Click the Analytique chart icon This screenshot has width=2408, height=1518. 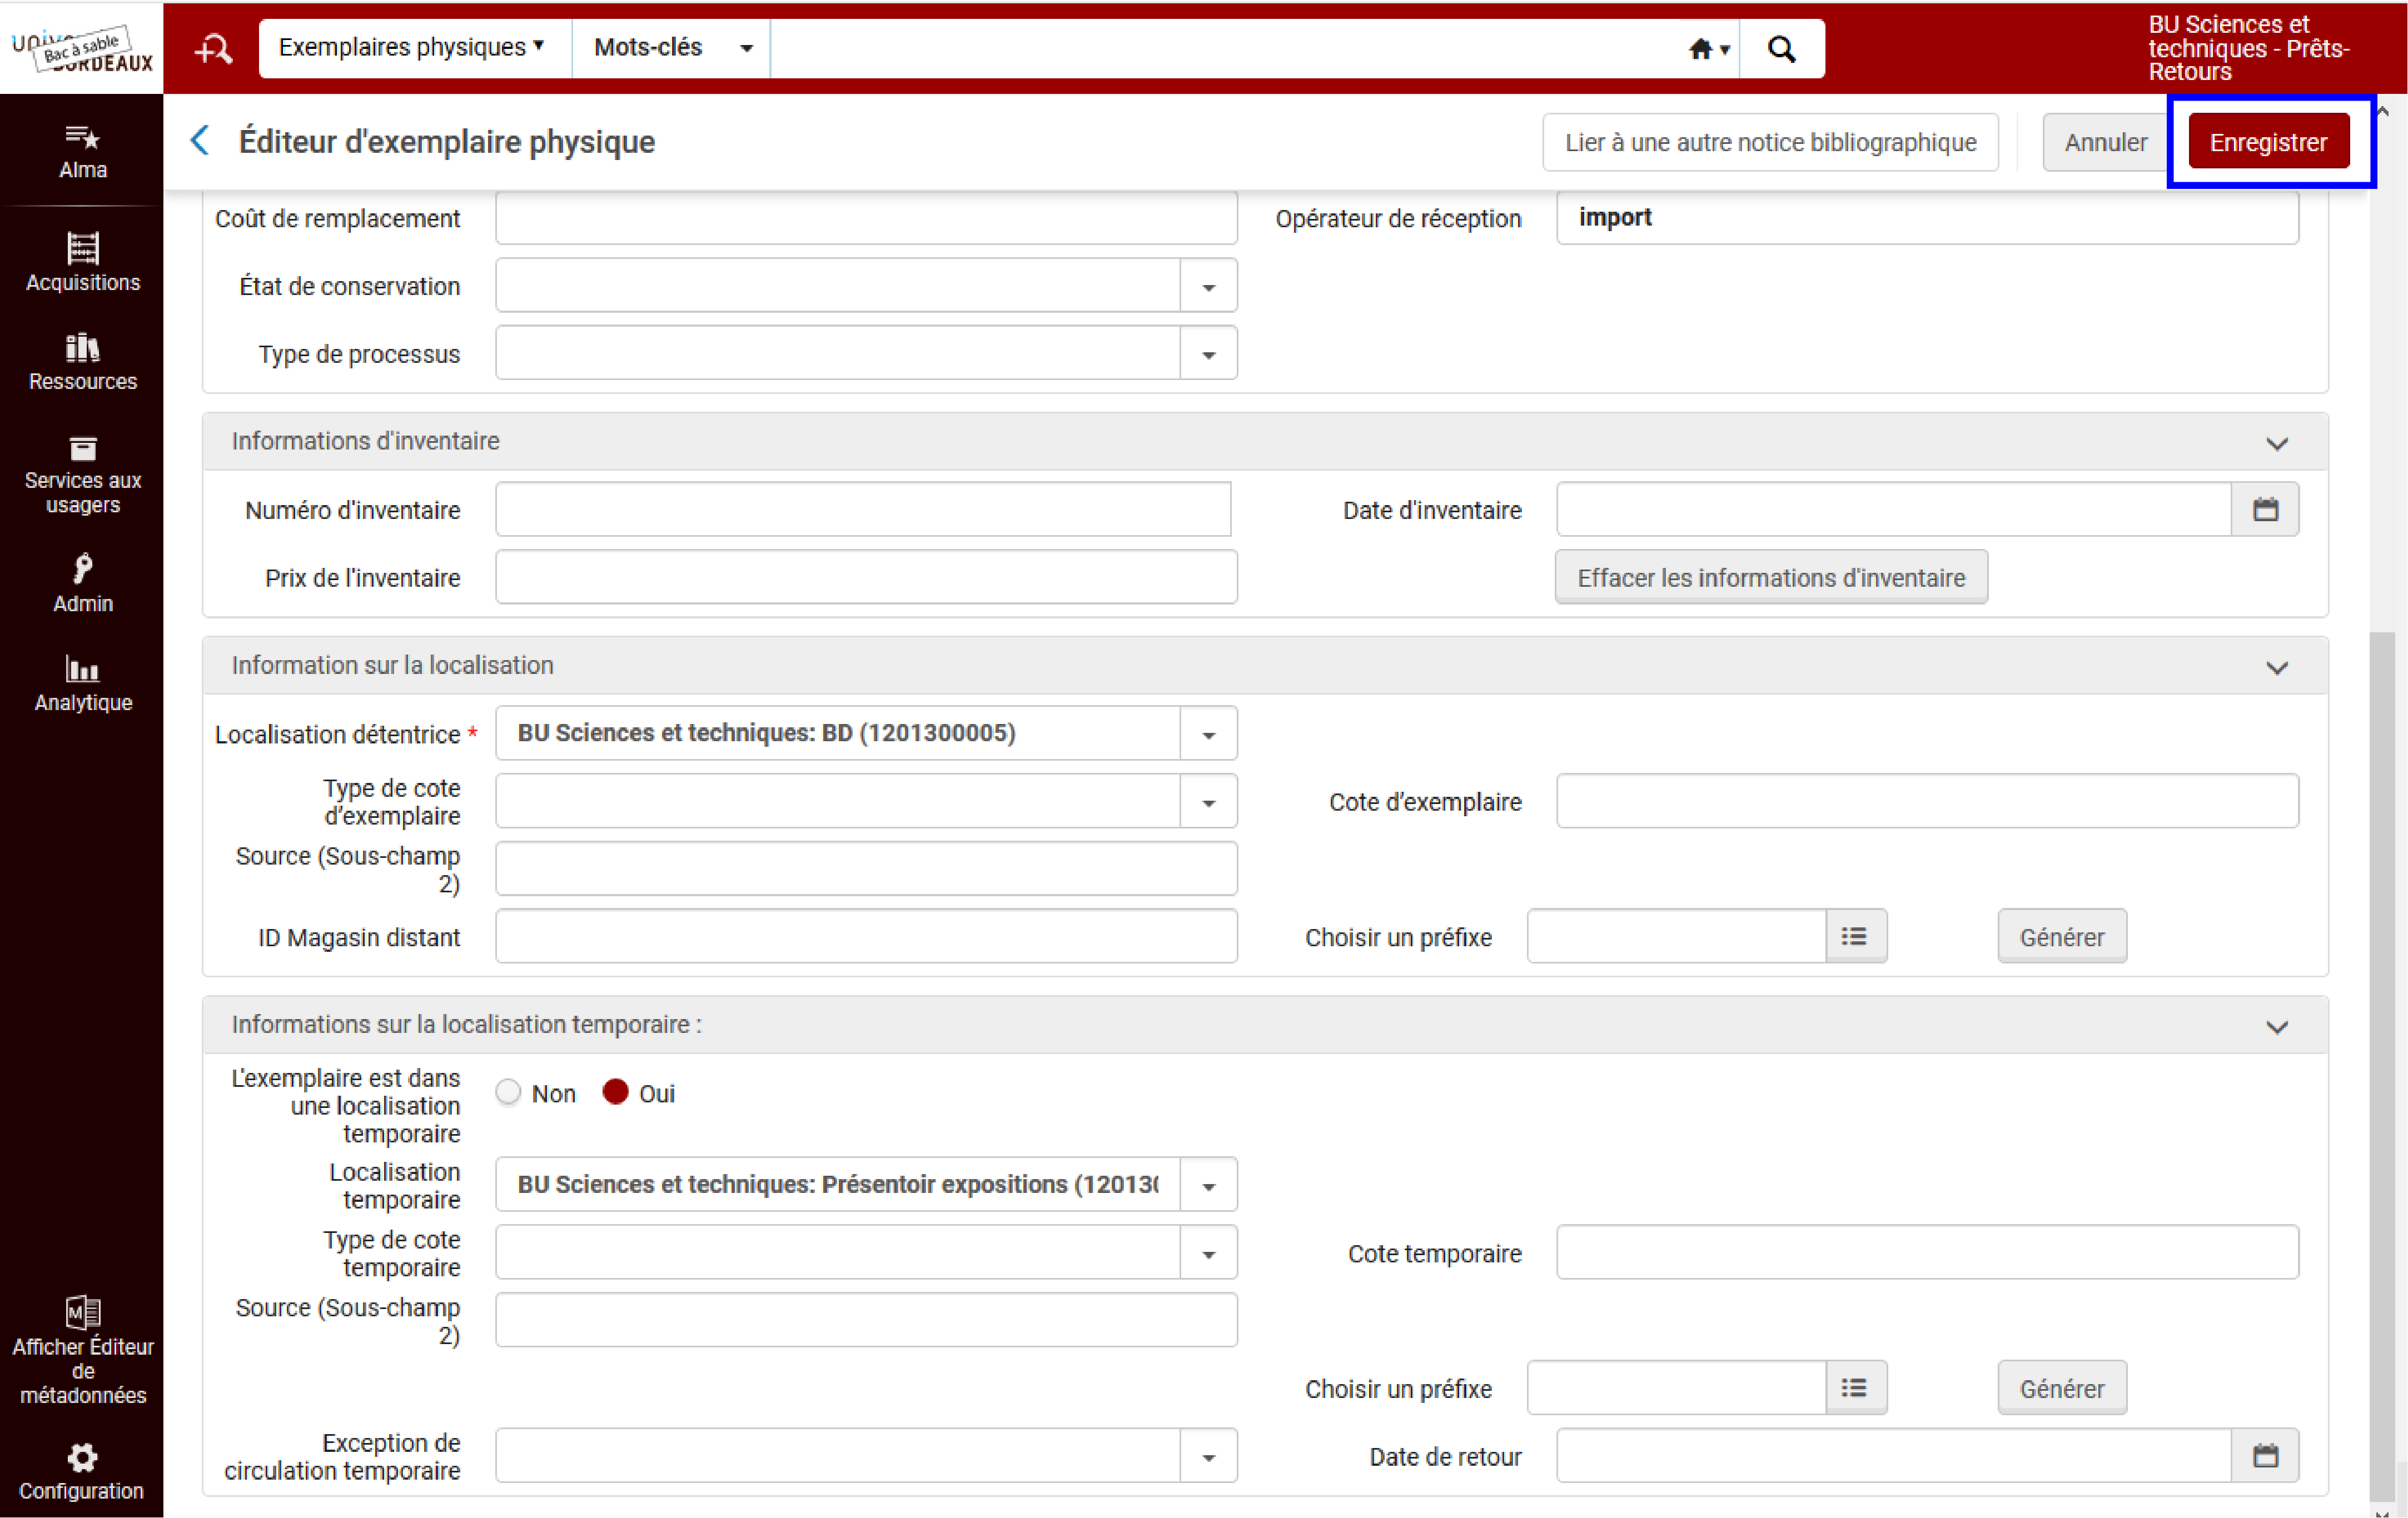tap(82, 667)
